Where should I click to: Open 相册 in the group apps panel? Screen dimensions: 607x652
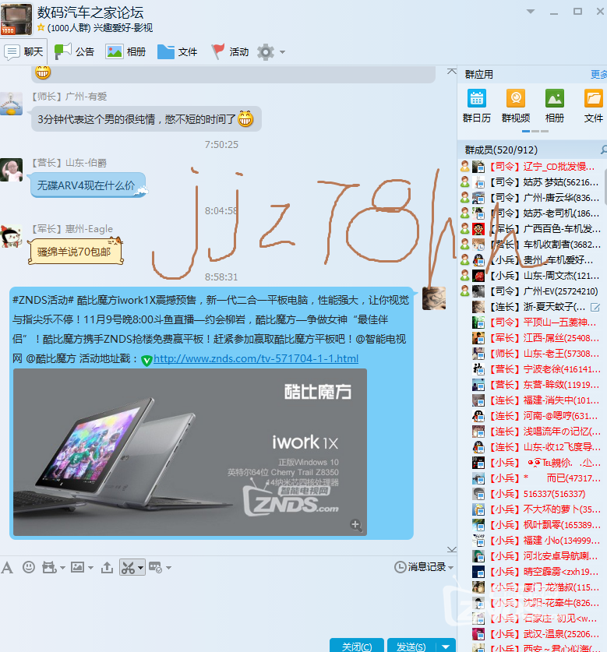(x=554, y=106)
